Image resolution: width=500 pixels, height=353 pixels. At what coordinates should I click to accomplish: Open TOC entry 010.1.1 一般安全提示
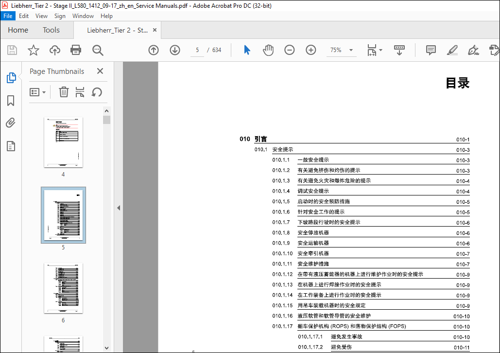point(371,160)
